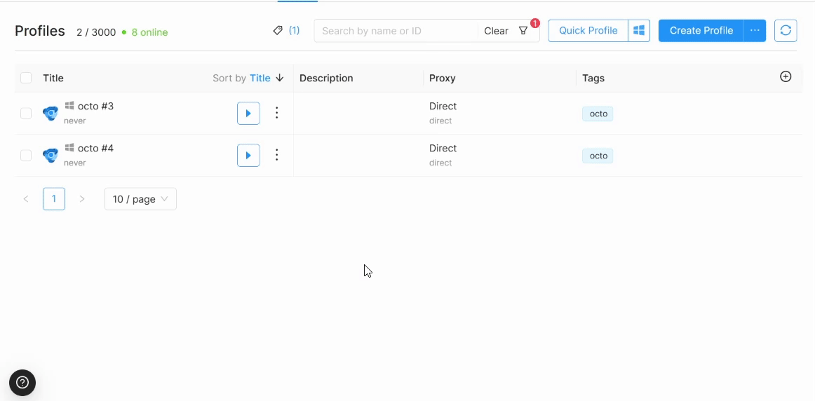Click the Tags column header
Viewport: 815px width, 401px height.
pos(593,78)
